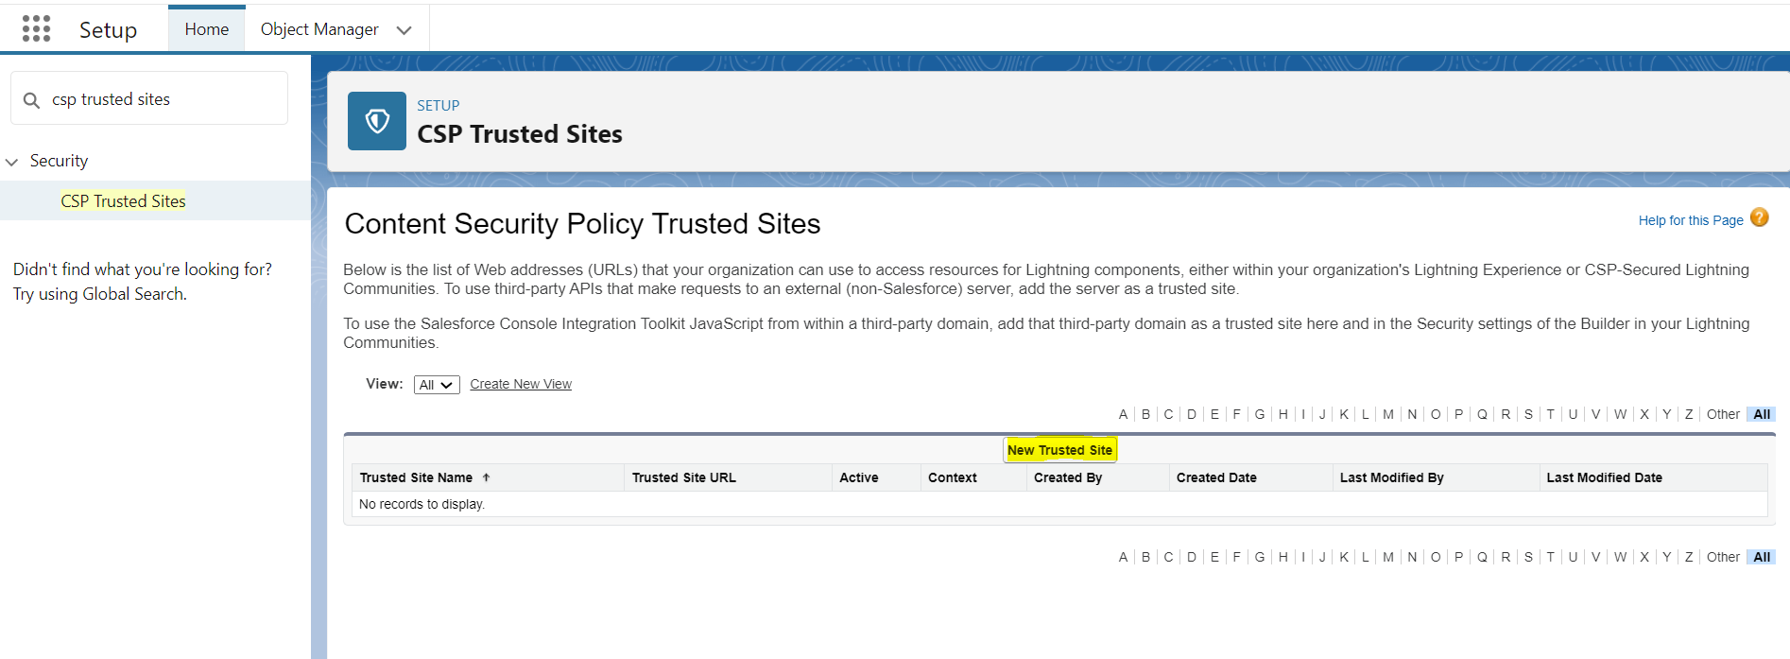Sort by Trusted Site Name arrow icon
Screen dimensions: 1790x659
(x=486, y=477)
